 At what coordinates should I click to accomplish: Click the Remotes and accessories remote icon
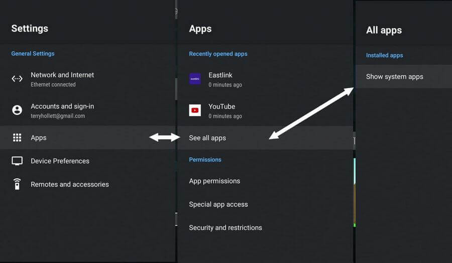click(x=17, y=184)
